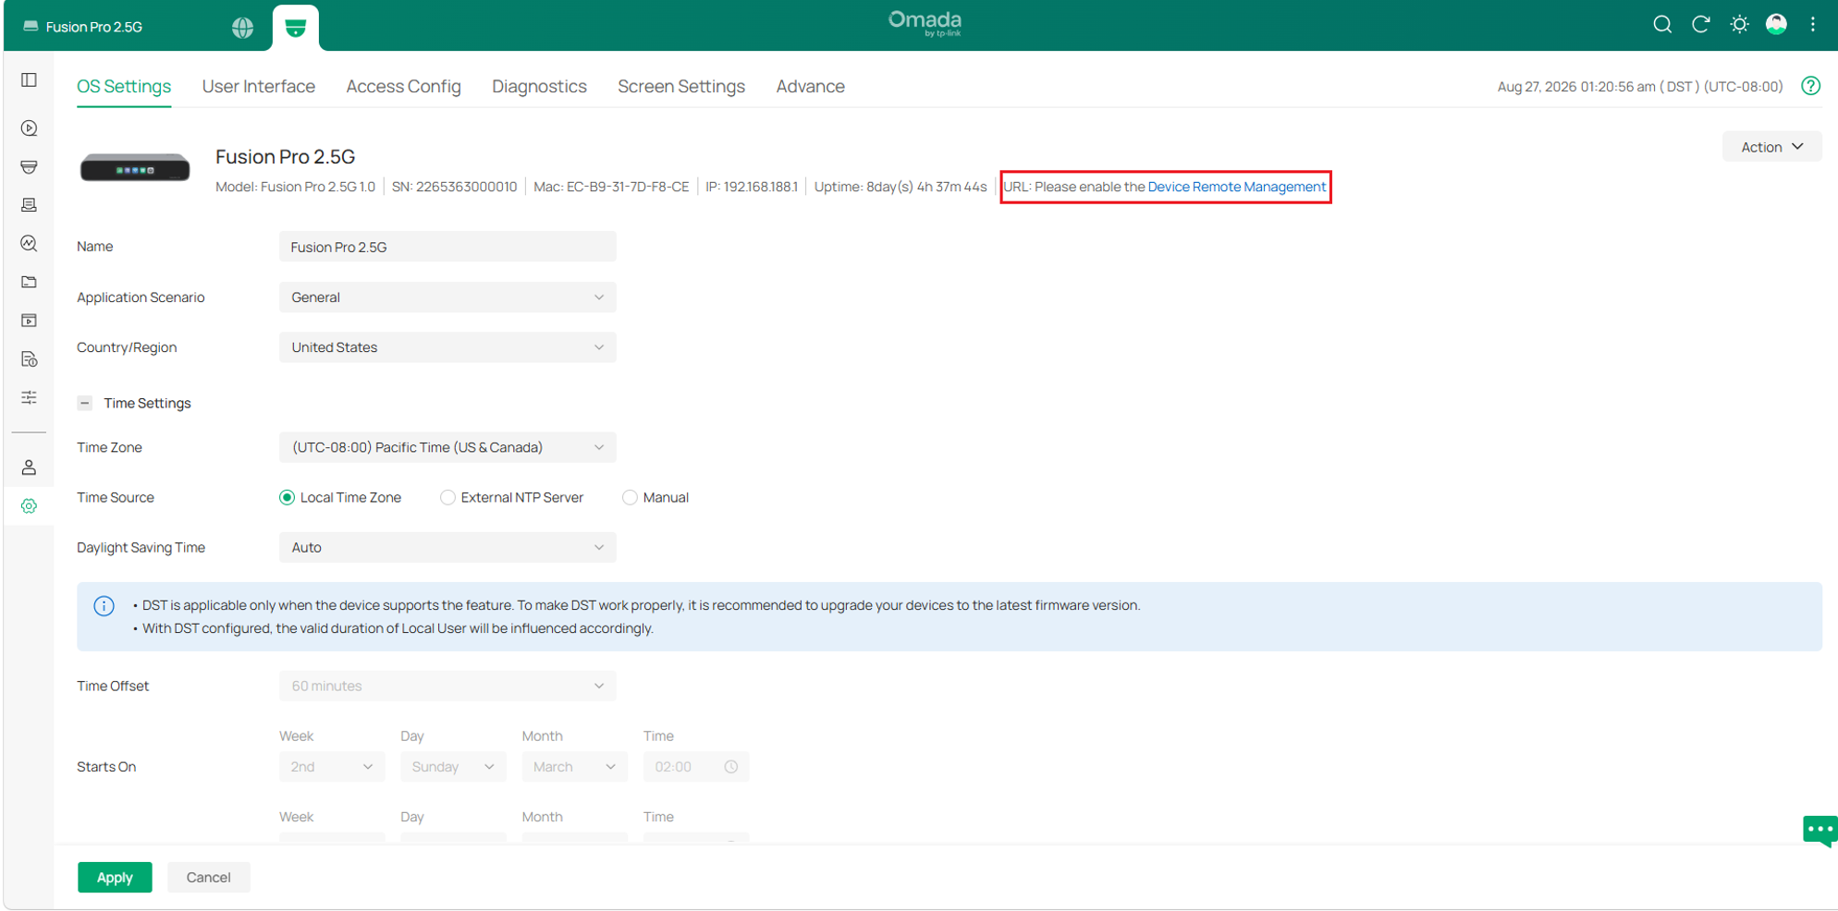This screenshot has height=911, width=1838.
Task: Open the sliders configuration icon in sidebar
Action: [30, 397]
